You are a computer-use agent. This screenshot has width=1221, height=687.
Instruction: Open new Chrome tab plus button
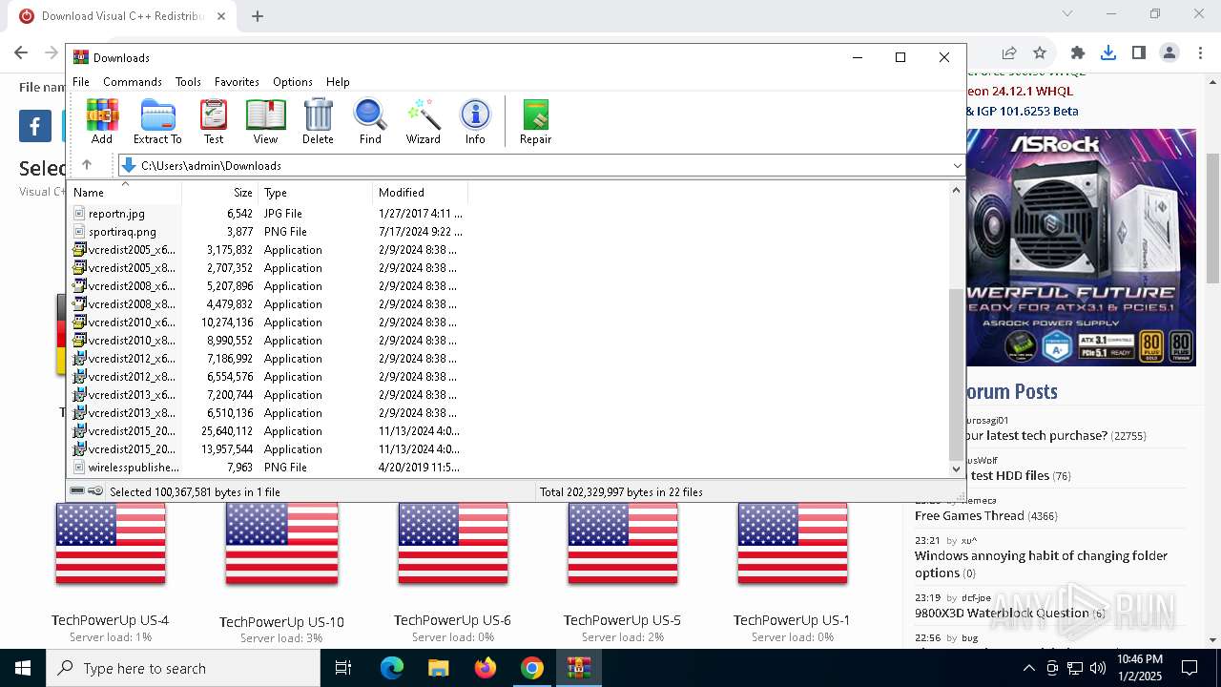point(258,16)
